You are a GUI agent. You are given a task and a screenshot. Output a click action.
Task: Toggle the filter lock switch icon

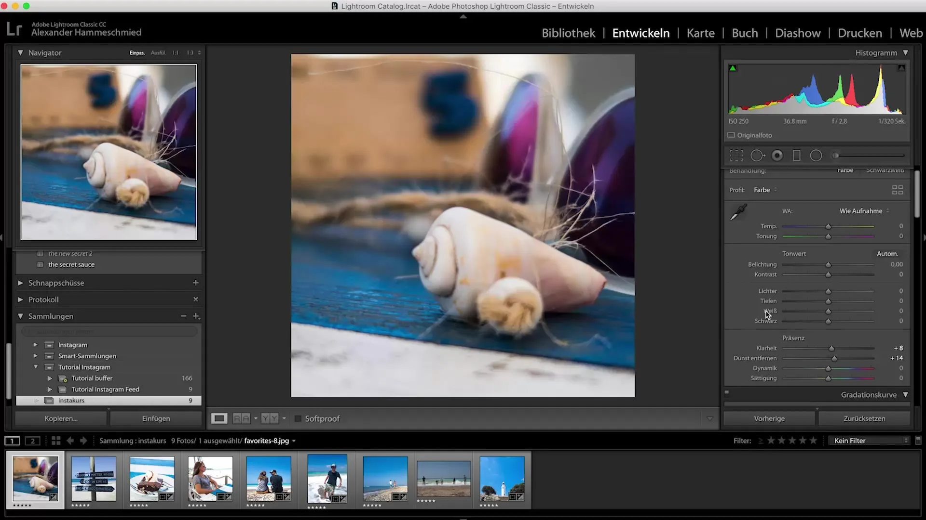point(918,440)
